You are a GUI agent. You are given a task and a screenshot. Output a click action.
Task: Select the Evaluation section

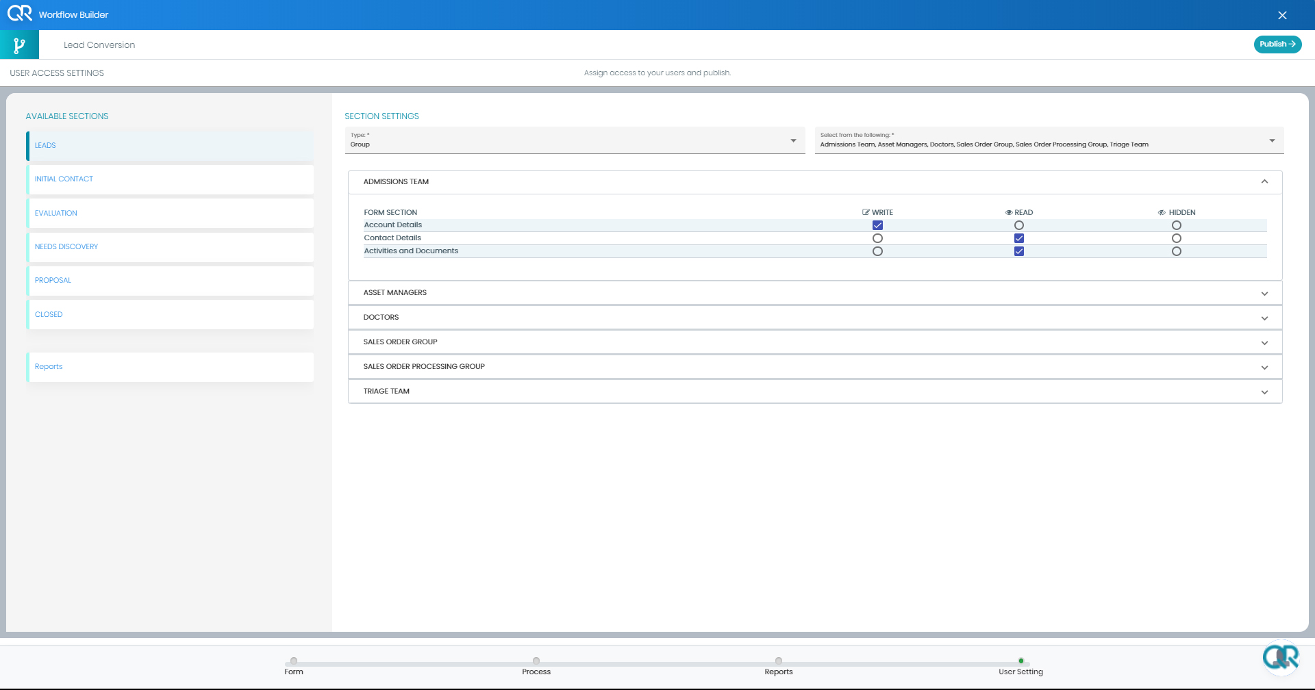click(170, 214)
